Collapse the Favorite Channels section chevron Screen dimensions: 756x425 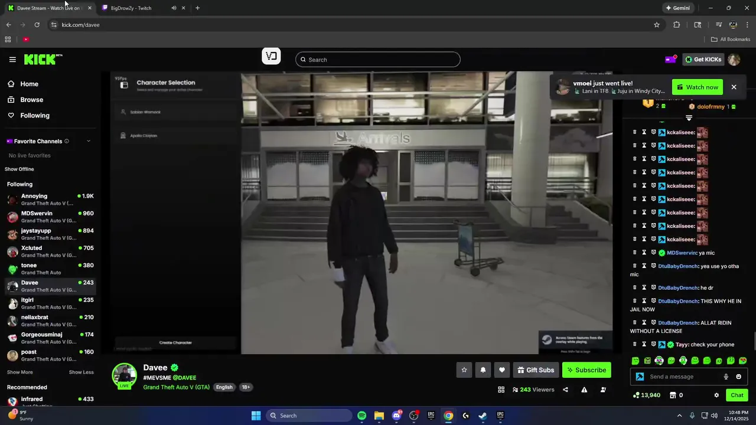coord(89,141)
